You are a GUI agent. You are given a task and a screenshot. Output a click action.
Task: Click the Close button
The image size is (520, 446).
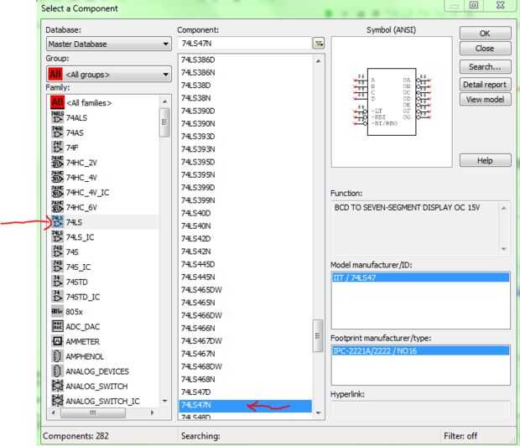[485, 49]
